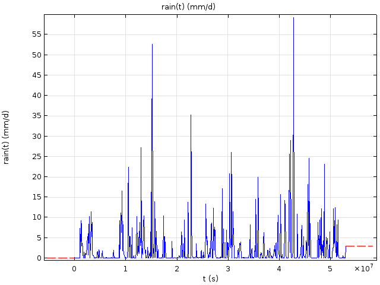Click the y-axis tick label 55

[x=36, y=34]
